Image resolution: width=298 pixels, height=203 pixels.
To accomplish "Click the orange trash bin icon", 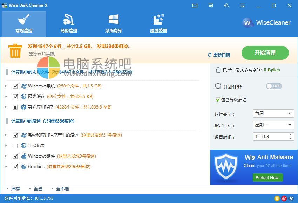I will (15, 51).
